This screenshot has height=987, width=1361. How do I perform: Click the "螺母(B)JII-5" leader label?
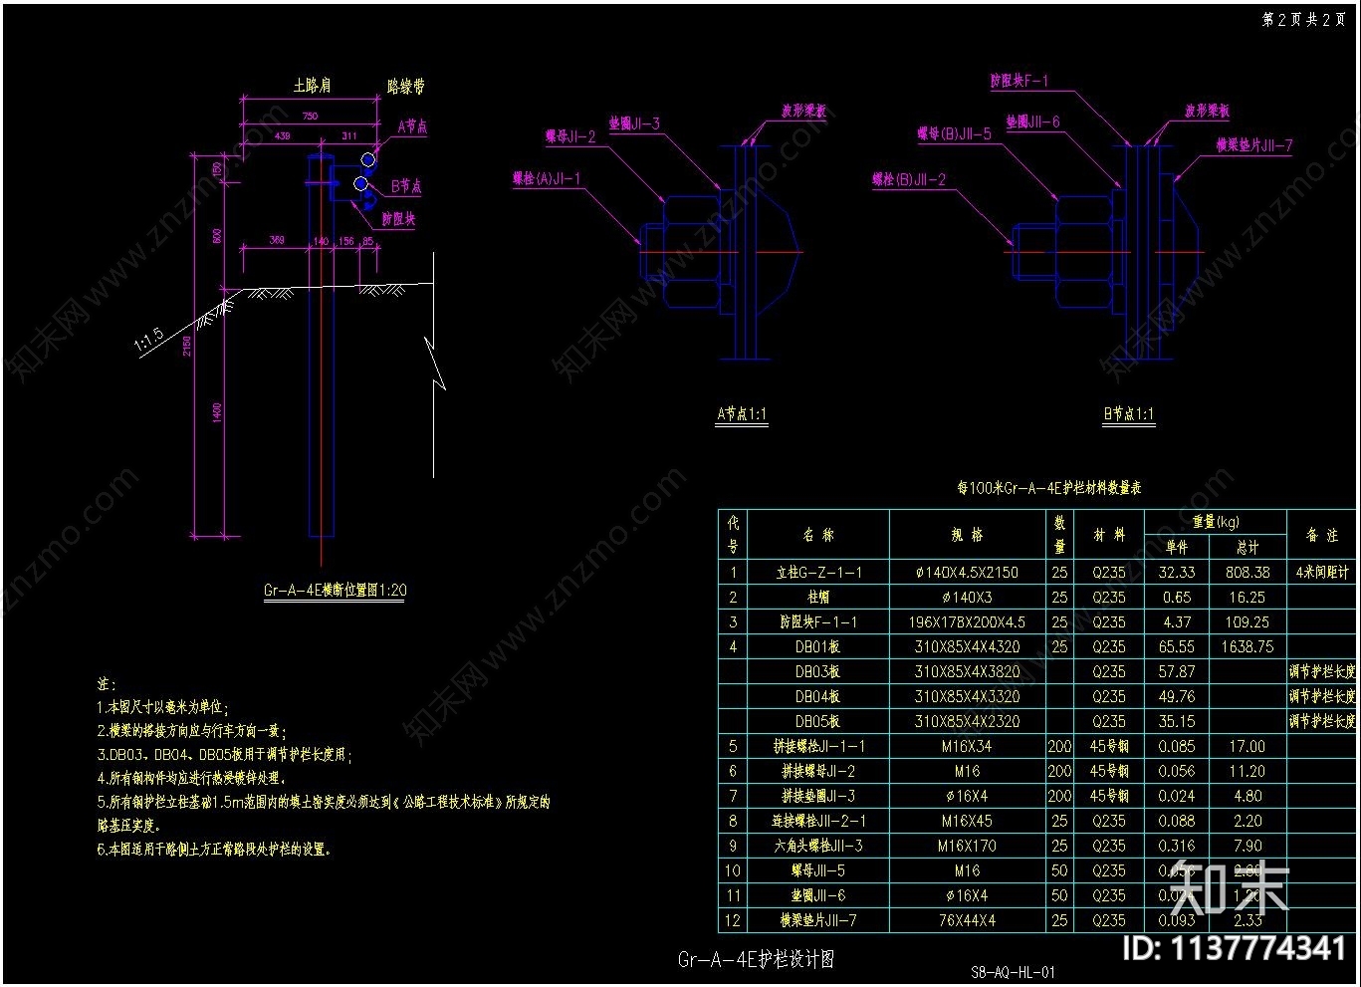point(955,133)
